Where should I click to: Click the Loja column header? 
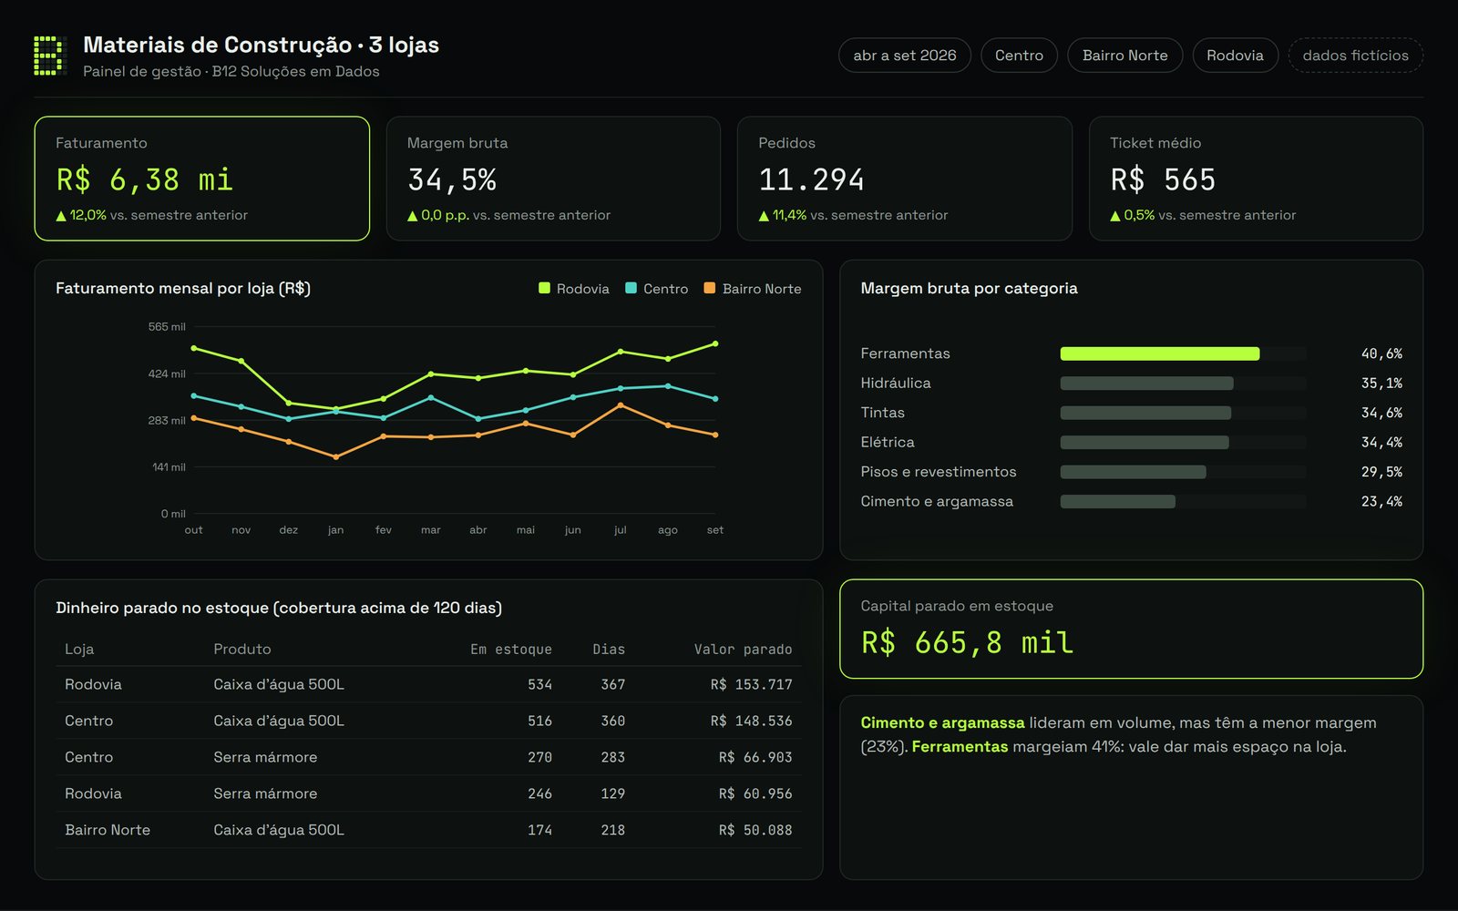[79, 649]
